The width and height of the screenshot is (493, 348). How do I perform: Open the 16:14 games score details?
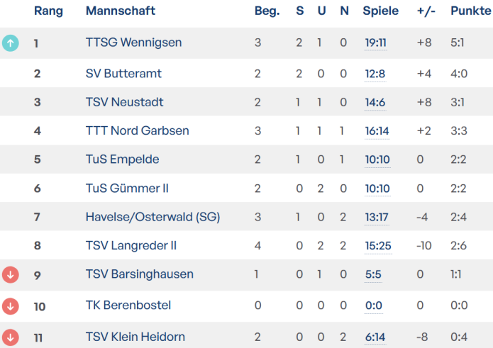[x=375, y=131]
